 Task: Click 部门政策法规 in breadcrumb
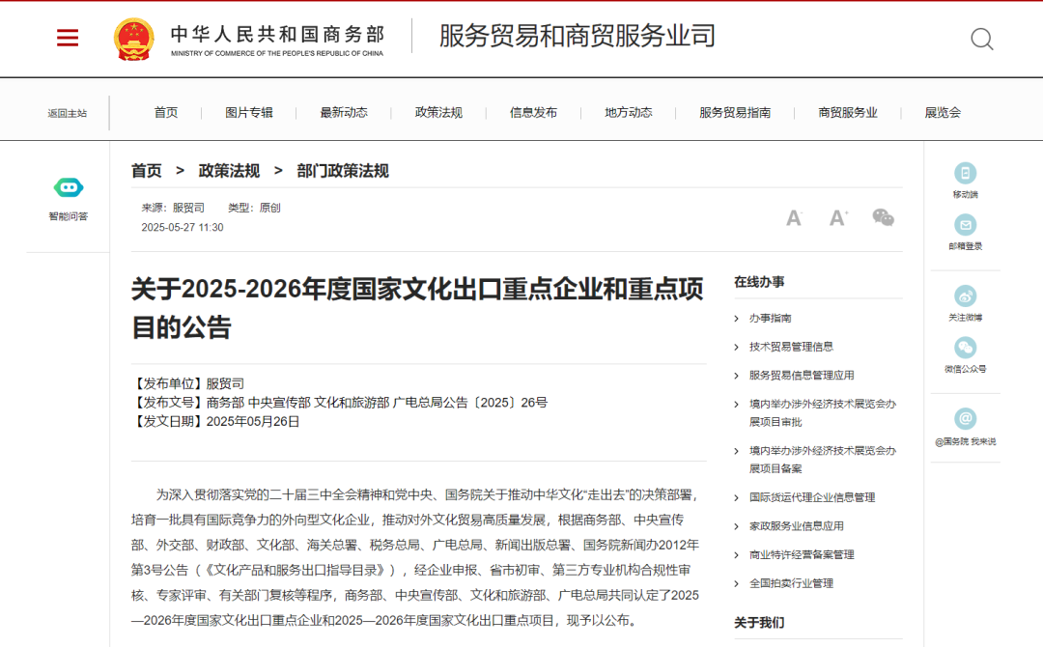coord(343,171)
